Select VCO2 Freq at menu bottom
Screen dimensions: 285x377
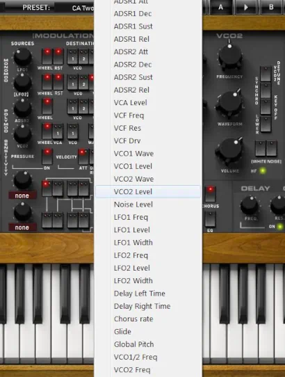[x=148, y=370]
